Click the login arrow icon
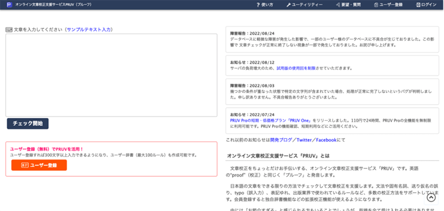 pyautogui.click(x=418, y=5)
